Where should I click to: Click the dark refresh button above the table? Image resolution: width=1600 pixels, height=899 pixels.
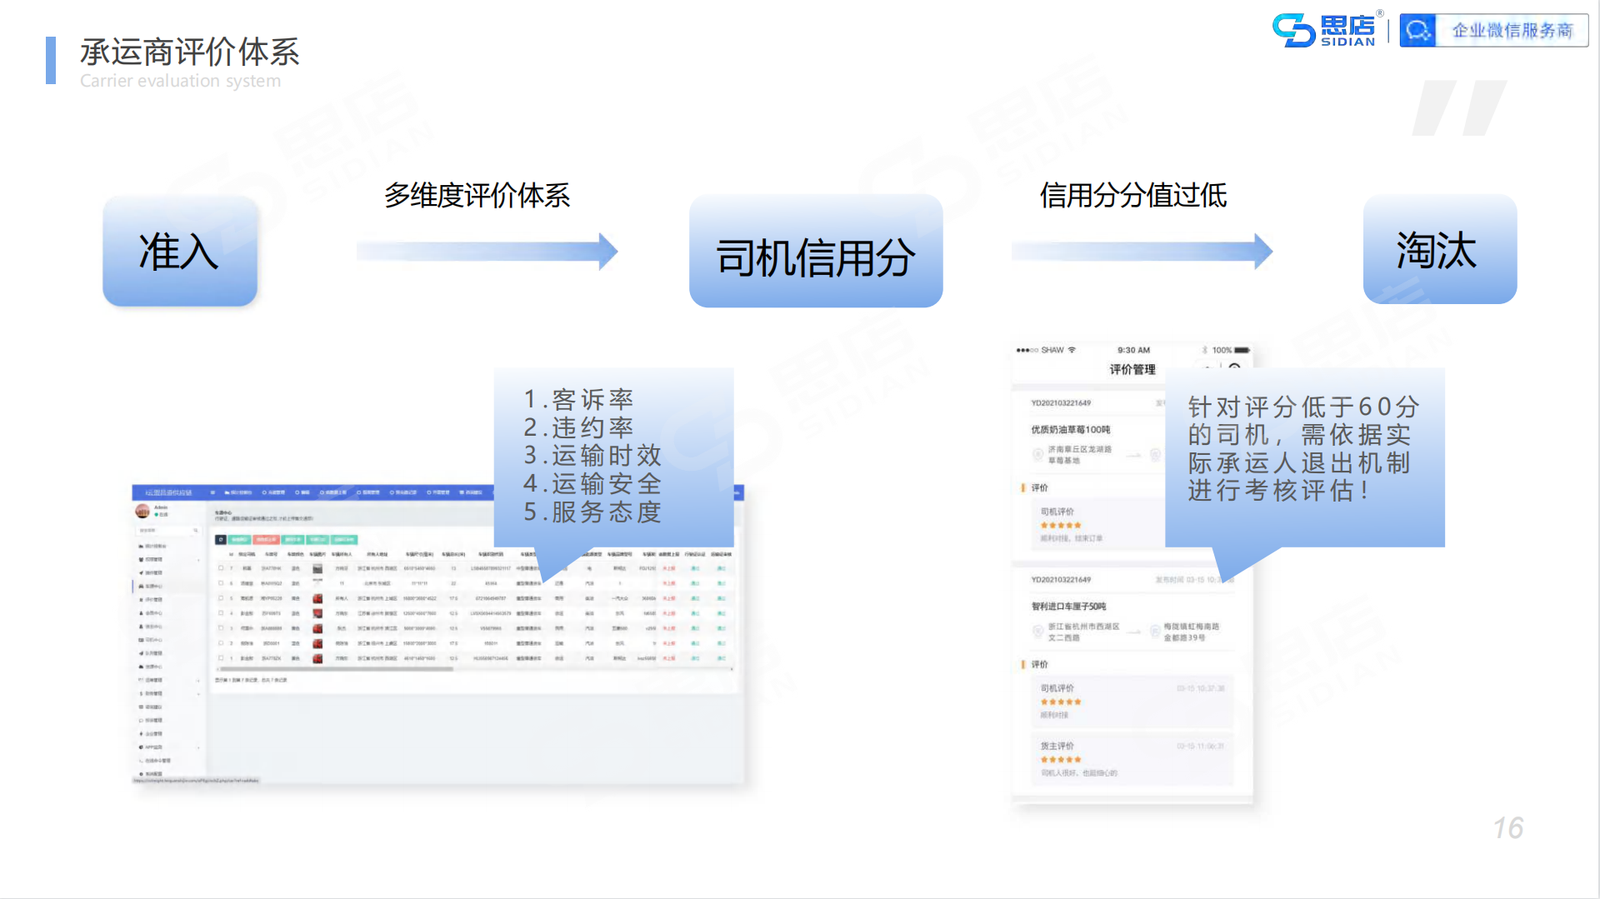221,540
